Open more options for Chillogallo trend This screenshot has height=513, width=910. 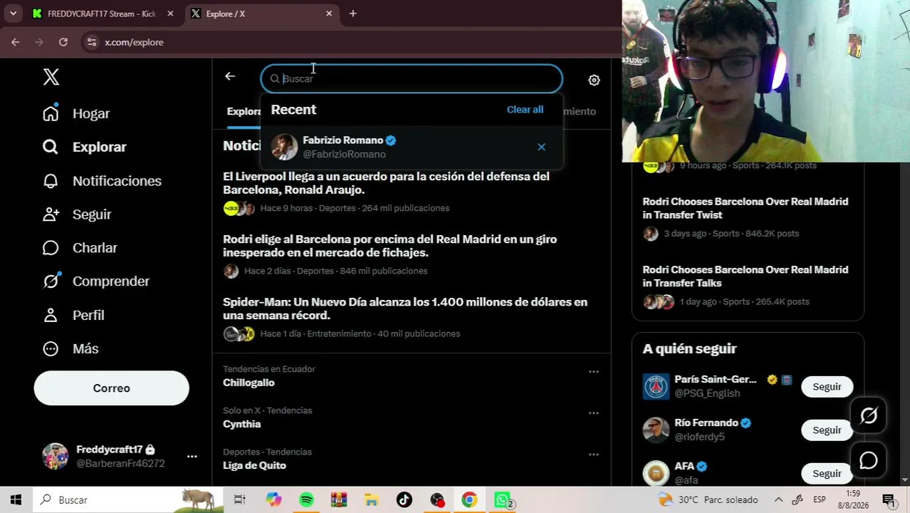coord(593,371)
